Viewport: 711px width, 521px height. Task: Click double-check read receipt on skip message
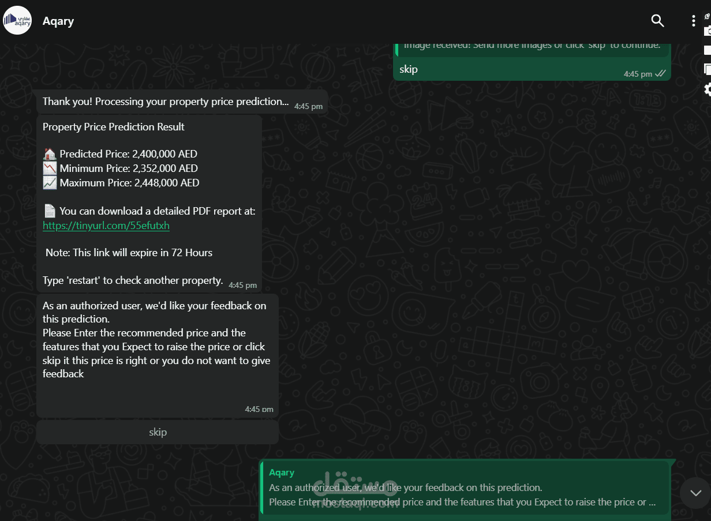click(x=661, y=74)
